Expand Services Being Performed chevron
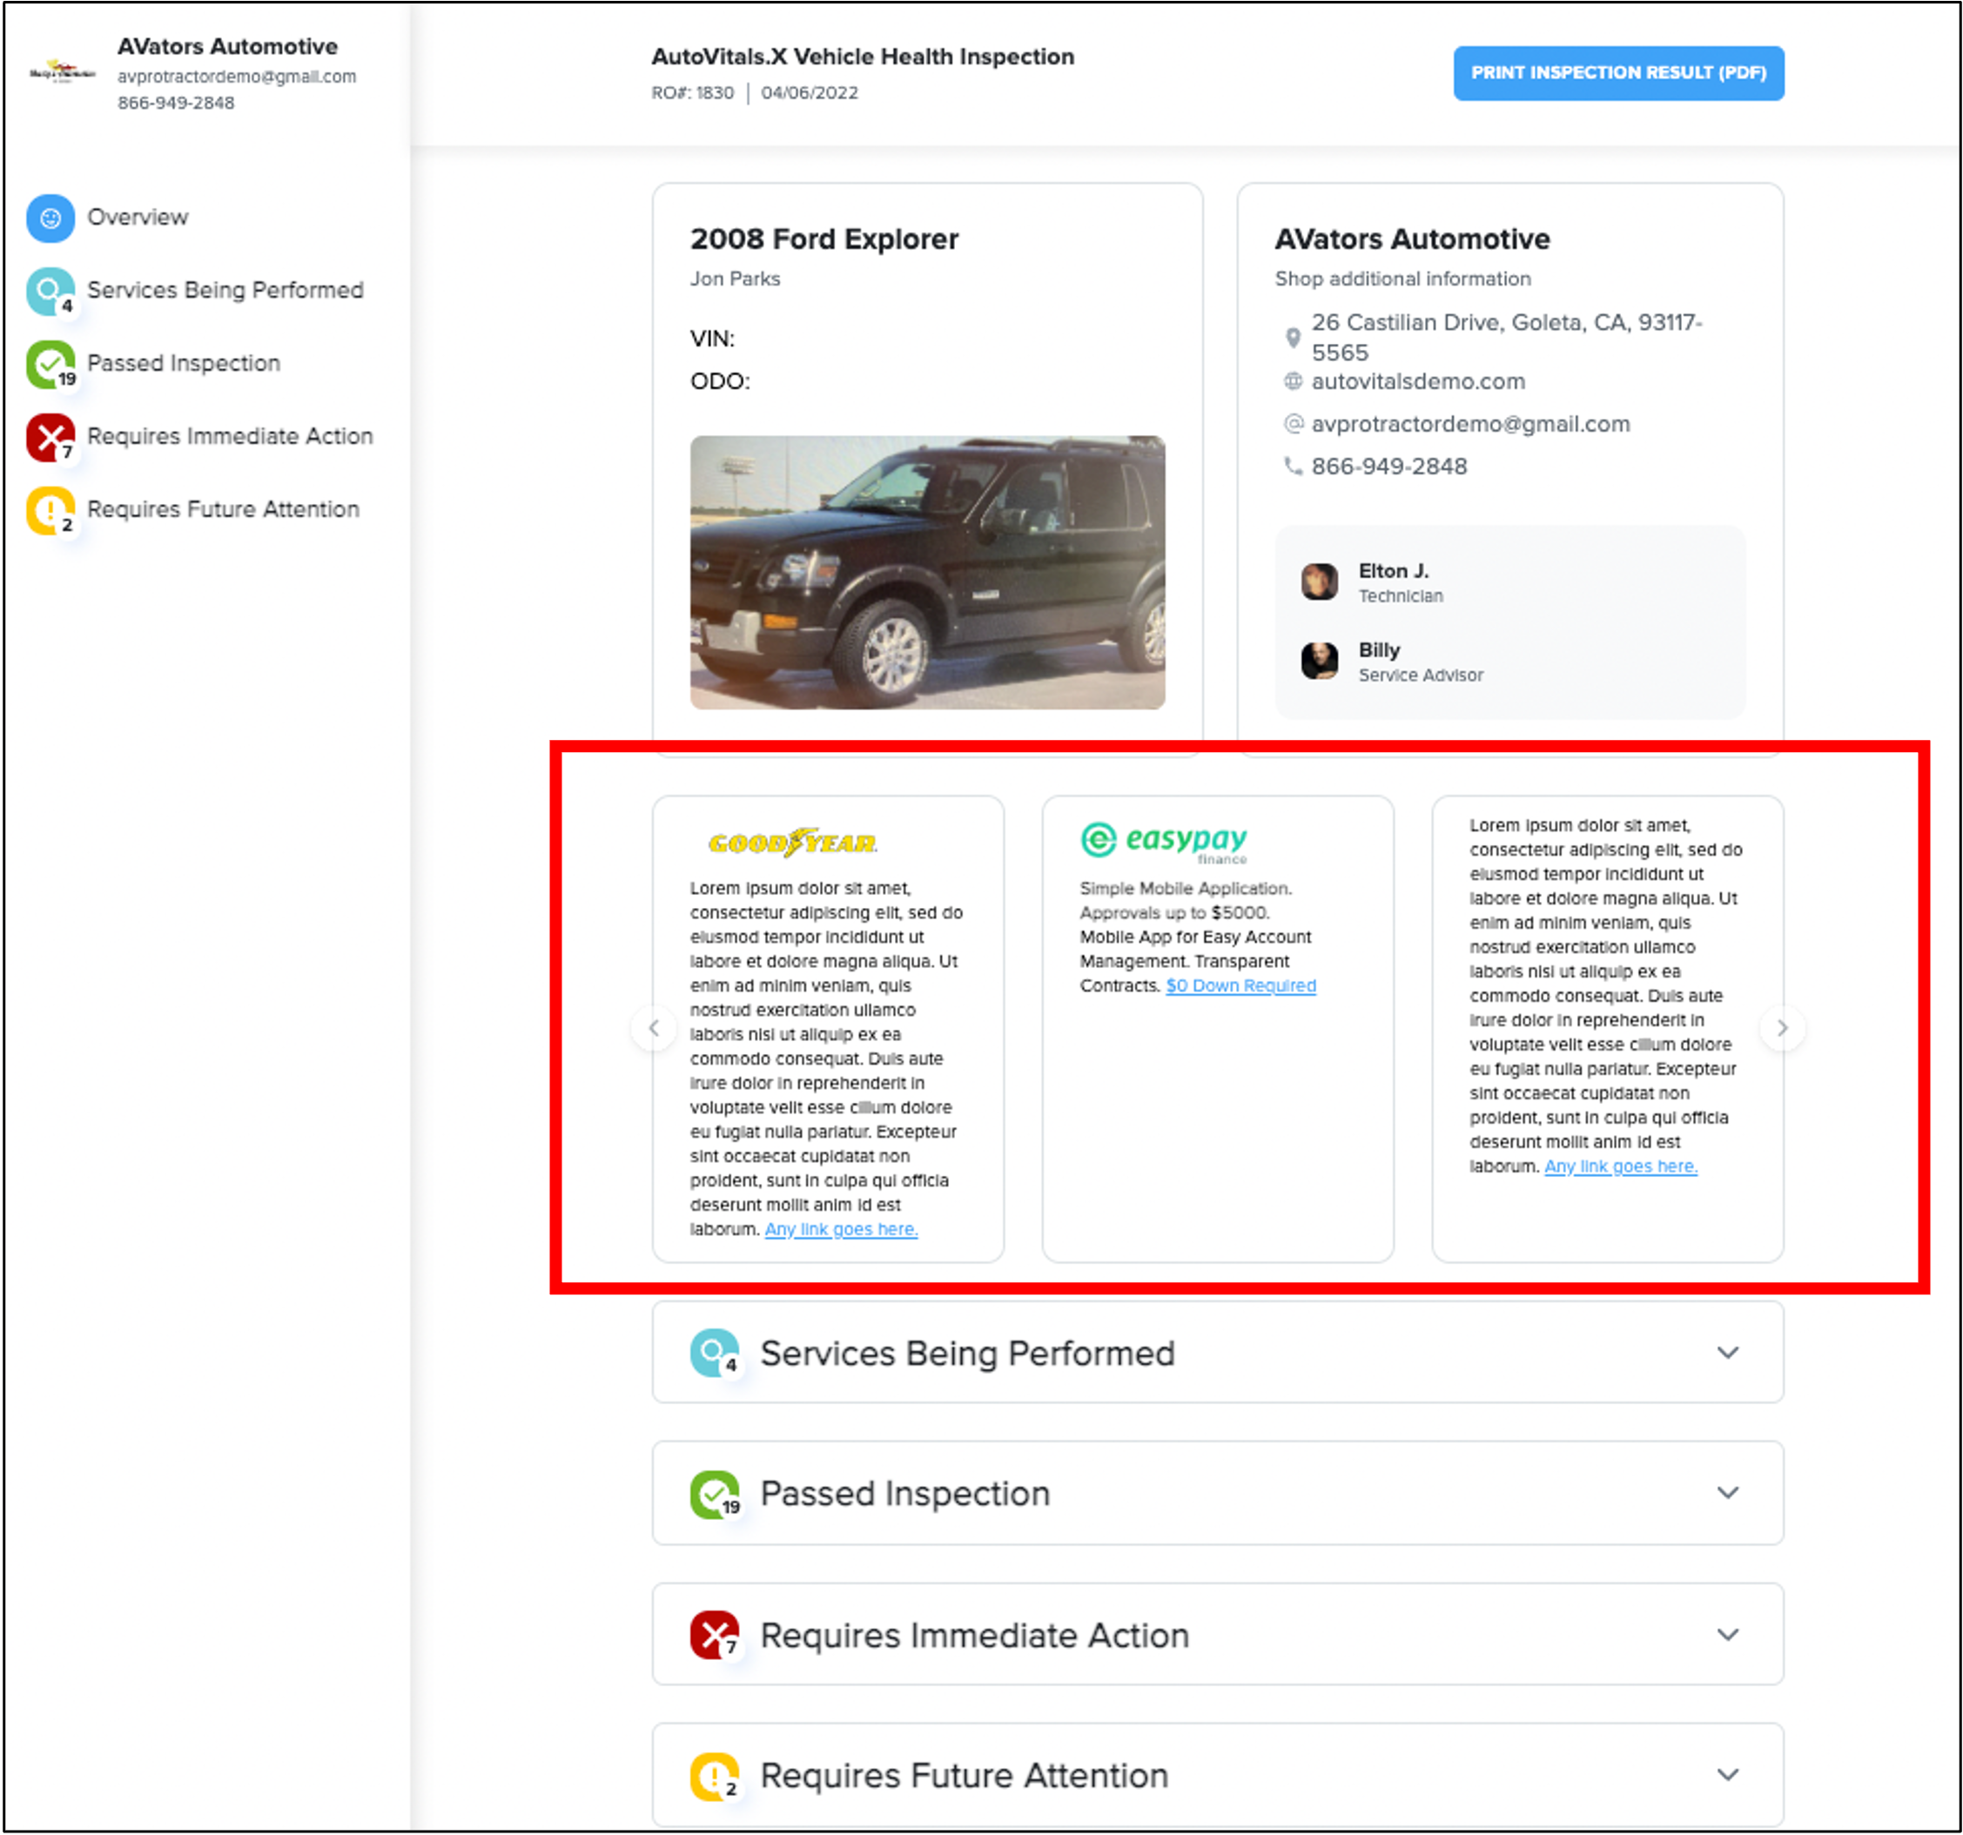1963x1835 pixels. point(1727,1353)
